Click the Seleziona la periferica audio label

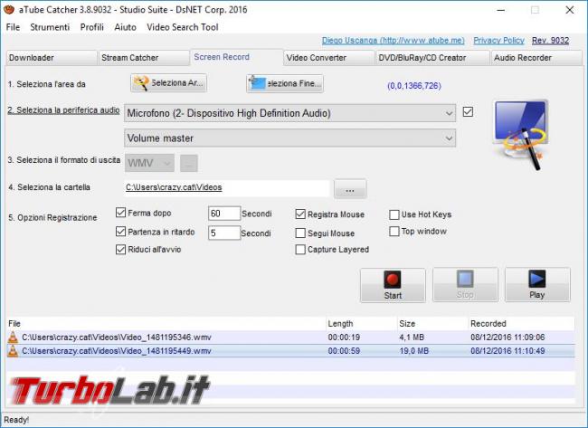[x=63, y=110]
